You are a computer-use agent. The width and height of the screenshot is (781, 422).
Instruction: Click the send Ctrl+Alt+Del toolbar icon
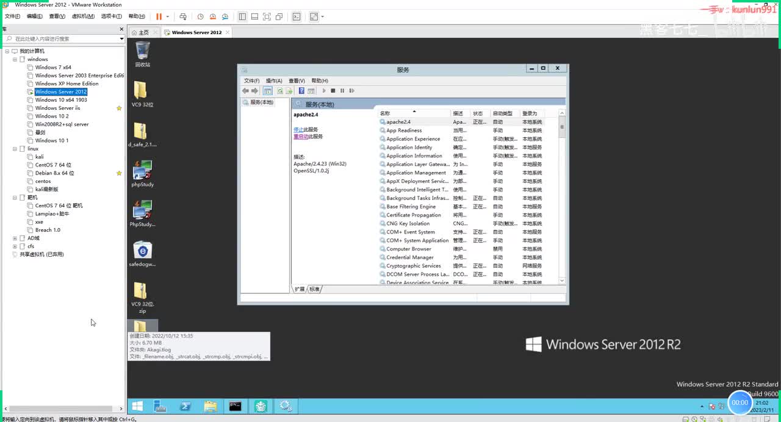pos(182,16)
